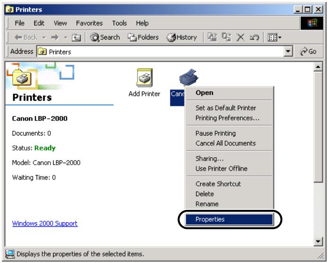Click the status bar computer icon
The width and height of the screenshot is (328, 263).
point(10,254)
